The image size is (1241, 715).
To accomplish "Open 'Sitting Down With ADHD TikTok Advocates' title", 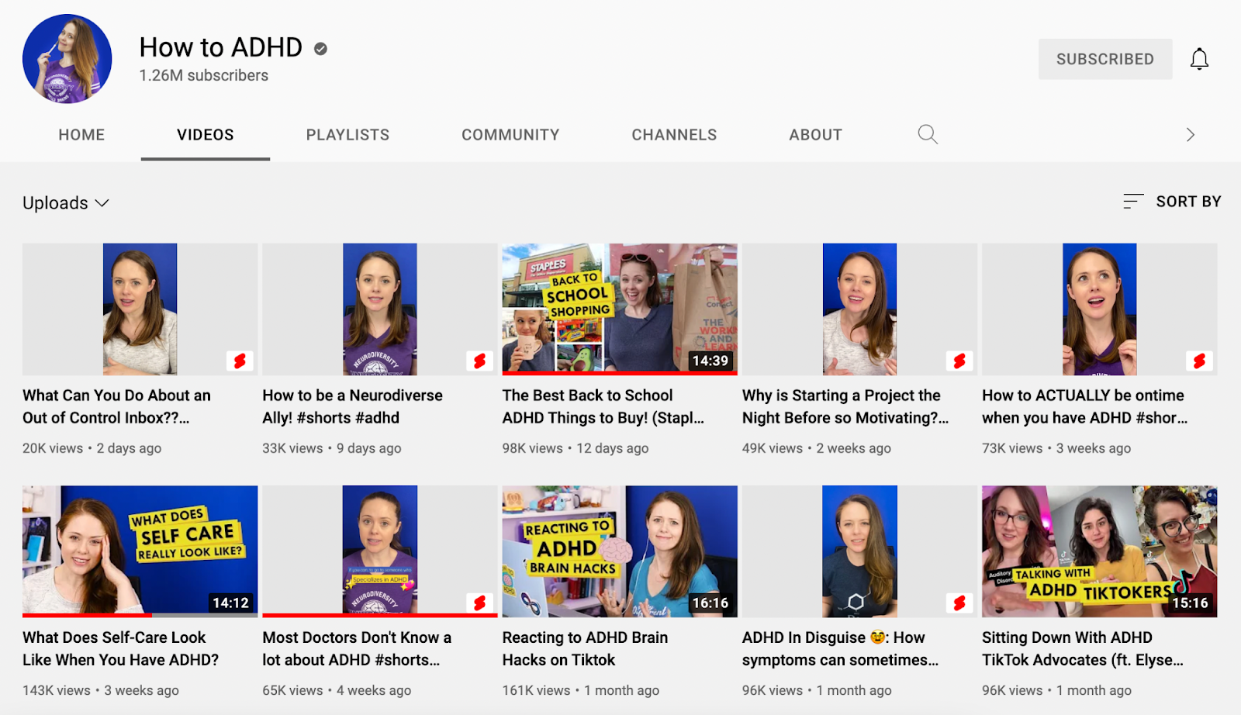I will click(x=1083, y=648).
